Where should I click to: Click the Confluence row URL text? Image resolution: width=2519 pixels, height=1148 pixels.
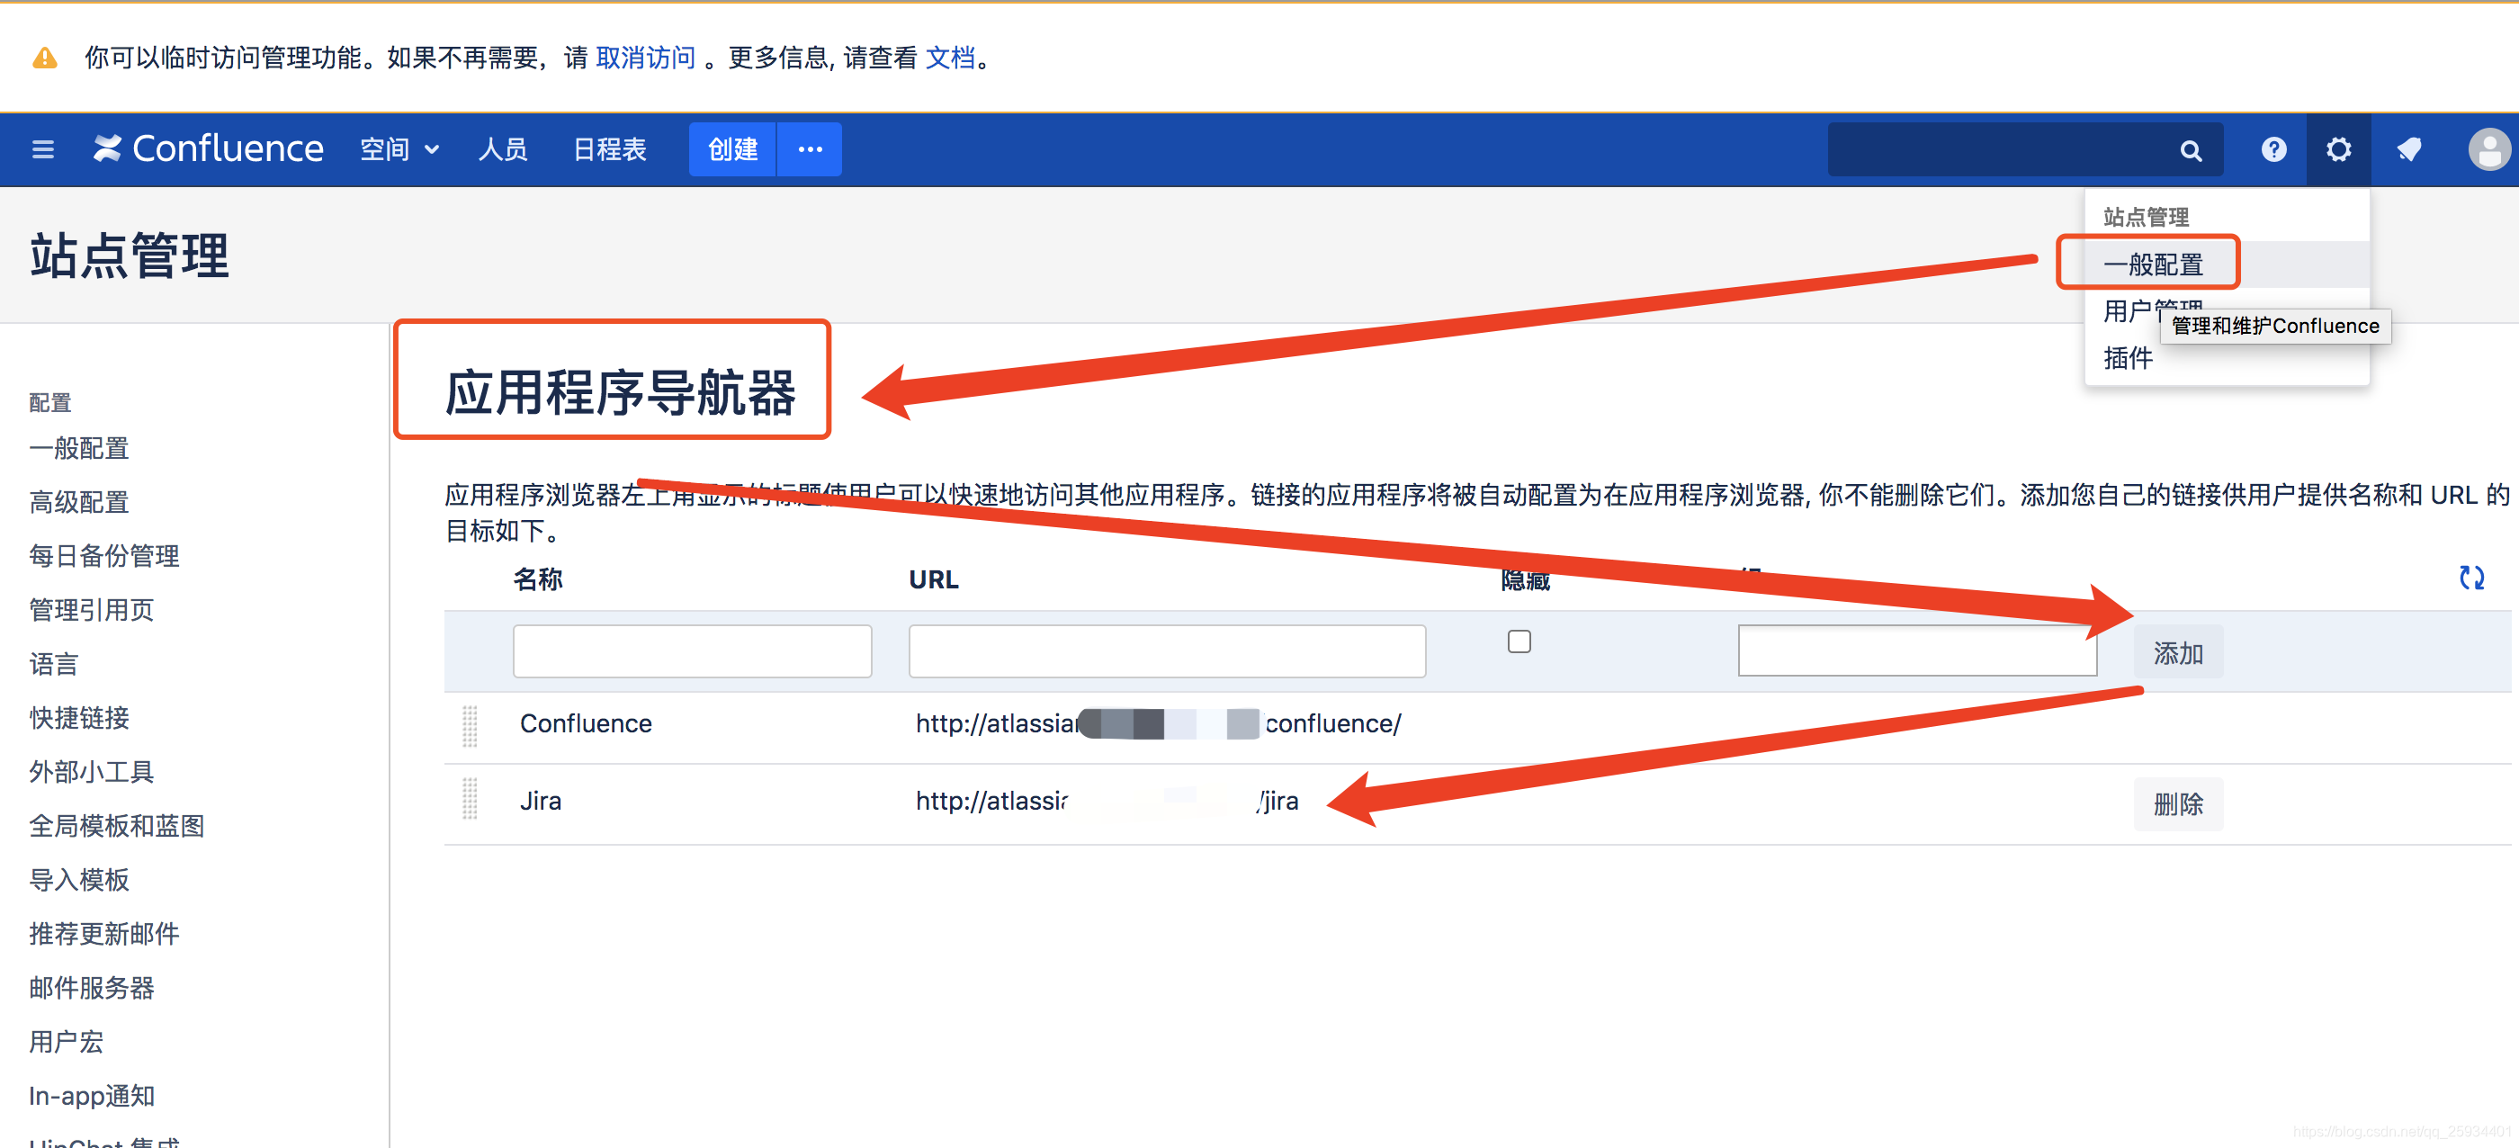pos(1158,723)
